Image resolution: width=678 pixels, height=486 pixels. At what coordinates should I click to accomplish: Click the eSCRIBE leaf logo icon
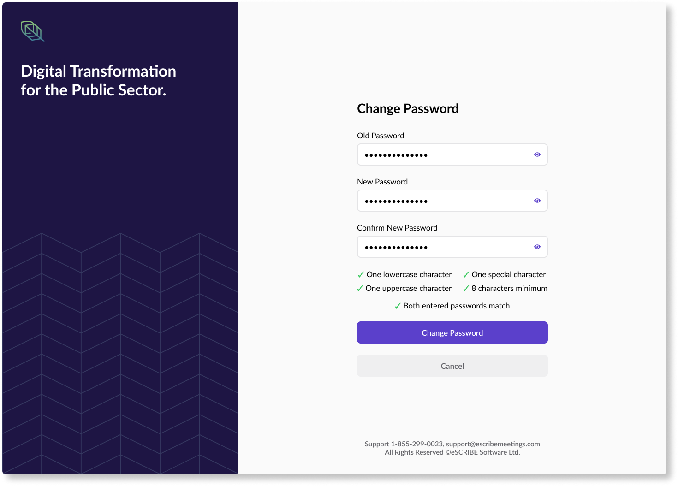[33, 31]
